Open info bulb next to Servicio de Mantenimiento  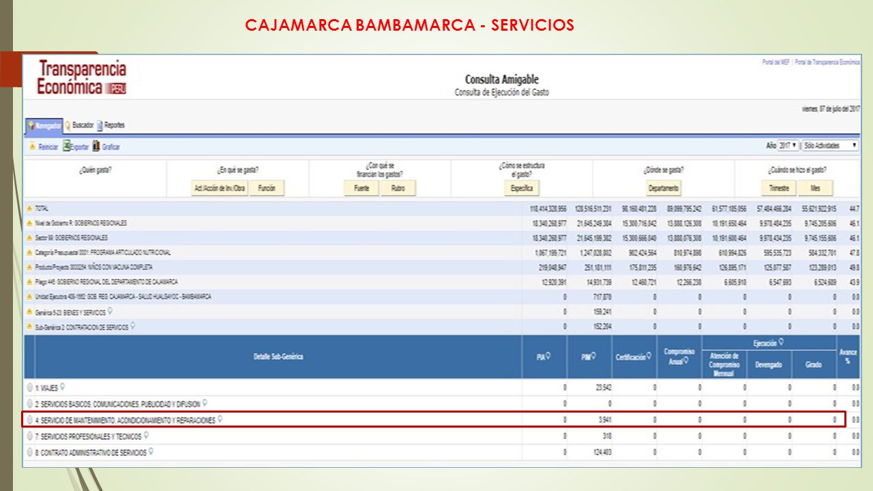[x=220, y=419]
